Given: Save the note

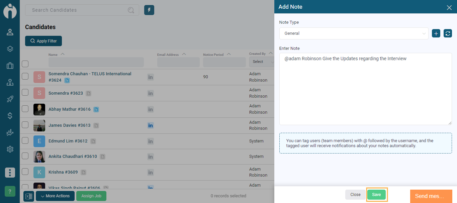Looking at the screenshot, I should [x=376, y=195].
